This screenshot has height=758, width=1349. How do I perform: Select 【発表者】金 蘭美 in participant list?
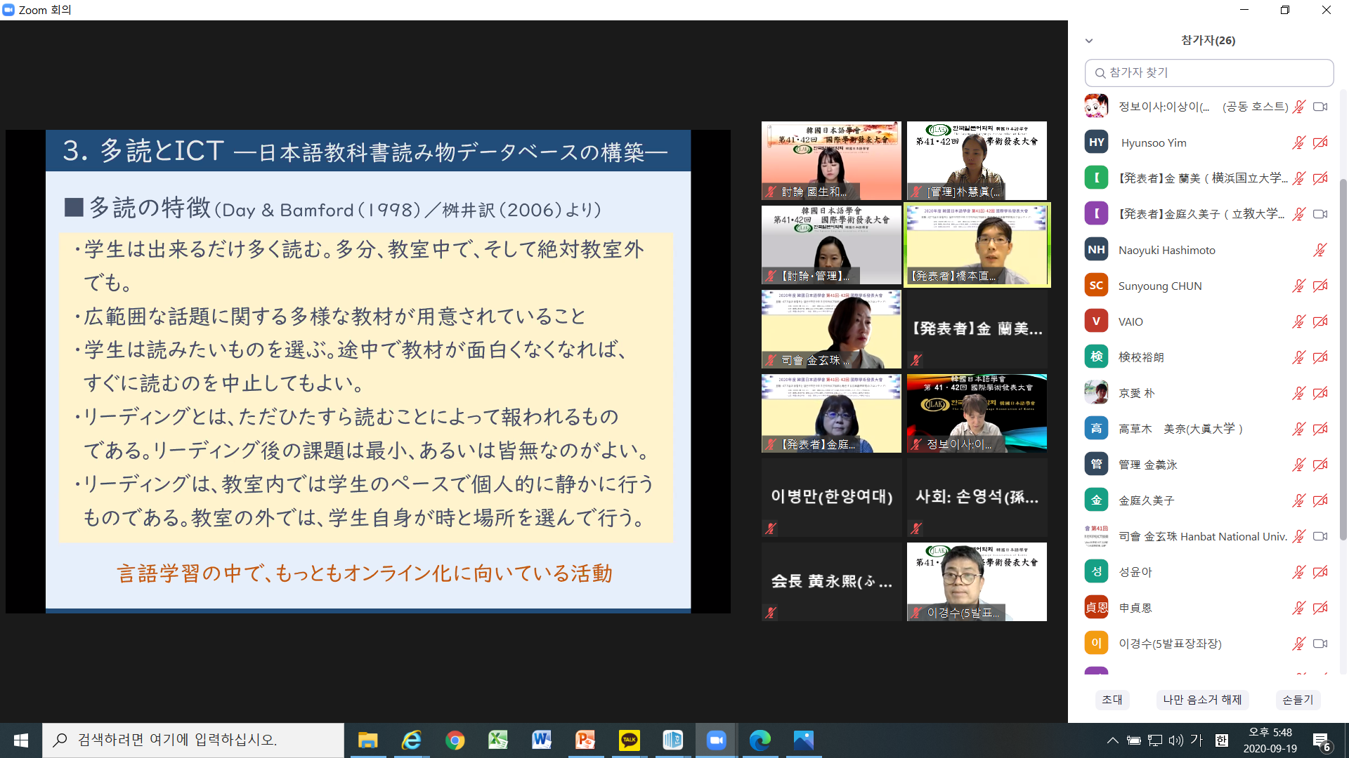(x=1201, y=178)
